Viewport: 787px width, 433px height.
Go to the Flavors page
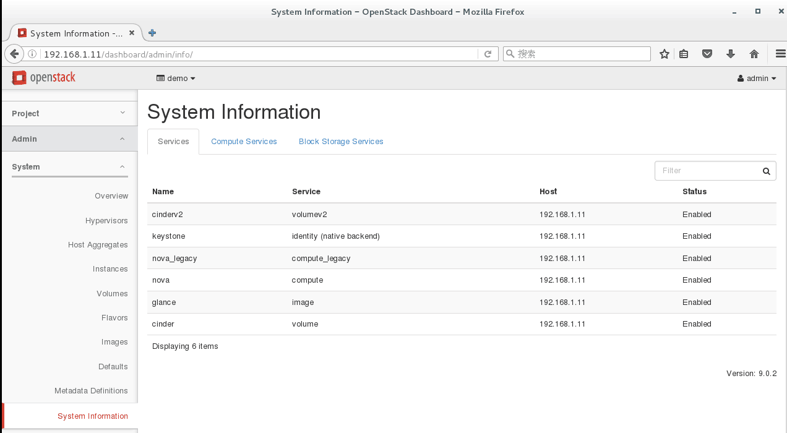[114, 318]
